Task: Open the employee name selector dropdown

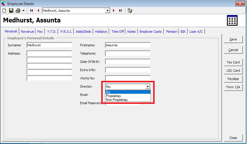Action: (x=107, y=11)
